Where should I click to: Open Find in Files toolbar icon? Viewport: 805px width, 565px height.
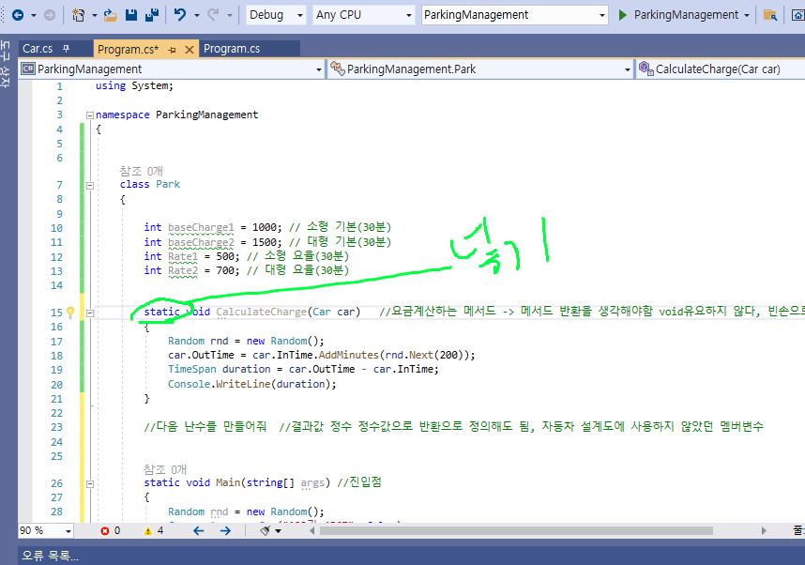point(769,15)
